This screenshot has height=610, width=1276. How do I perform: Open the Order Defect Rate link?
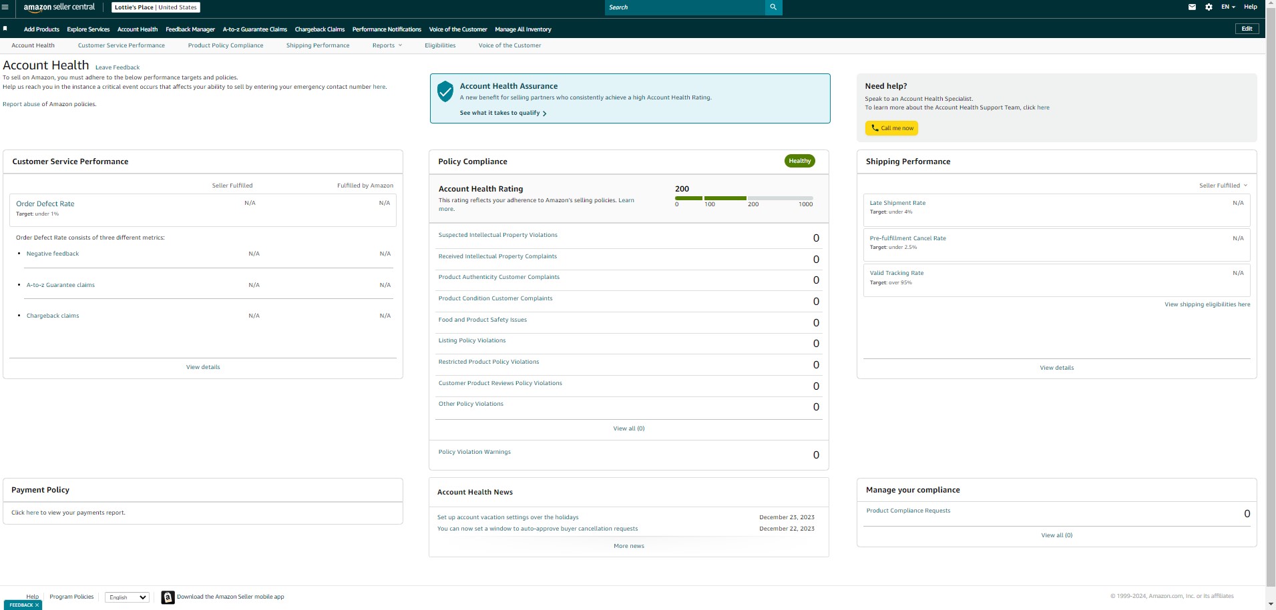[x=45, y=204]
